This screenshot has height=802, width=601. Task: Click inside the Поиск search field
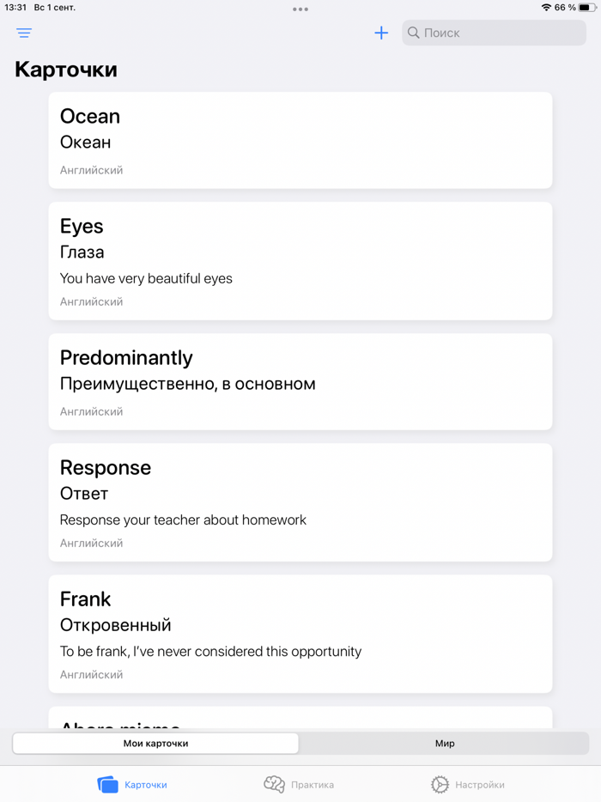tap(494, 33)
